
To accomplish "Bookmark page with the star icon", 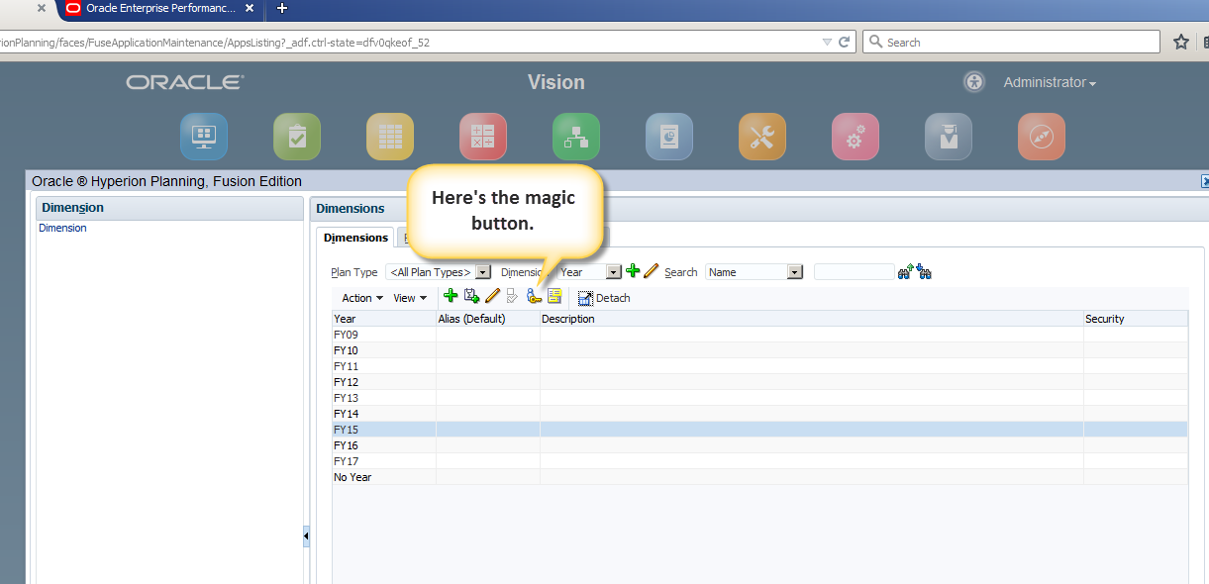I will [1180, 43].
